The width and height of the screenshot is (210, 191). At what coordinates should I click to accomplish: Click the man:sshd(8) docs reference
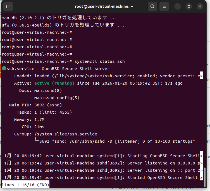(48, 90)
